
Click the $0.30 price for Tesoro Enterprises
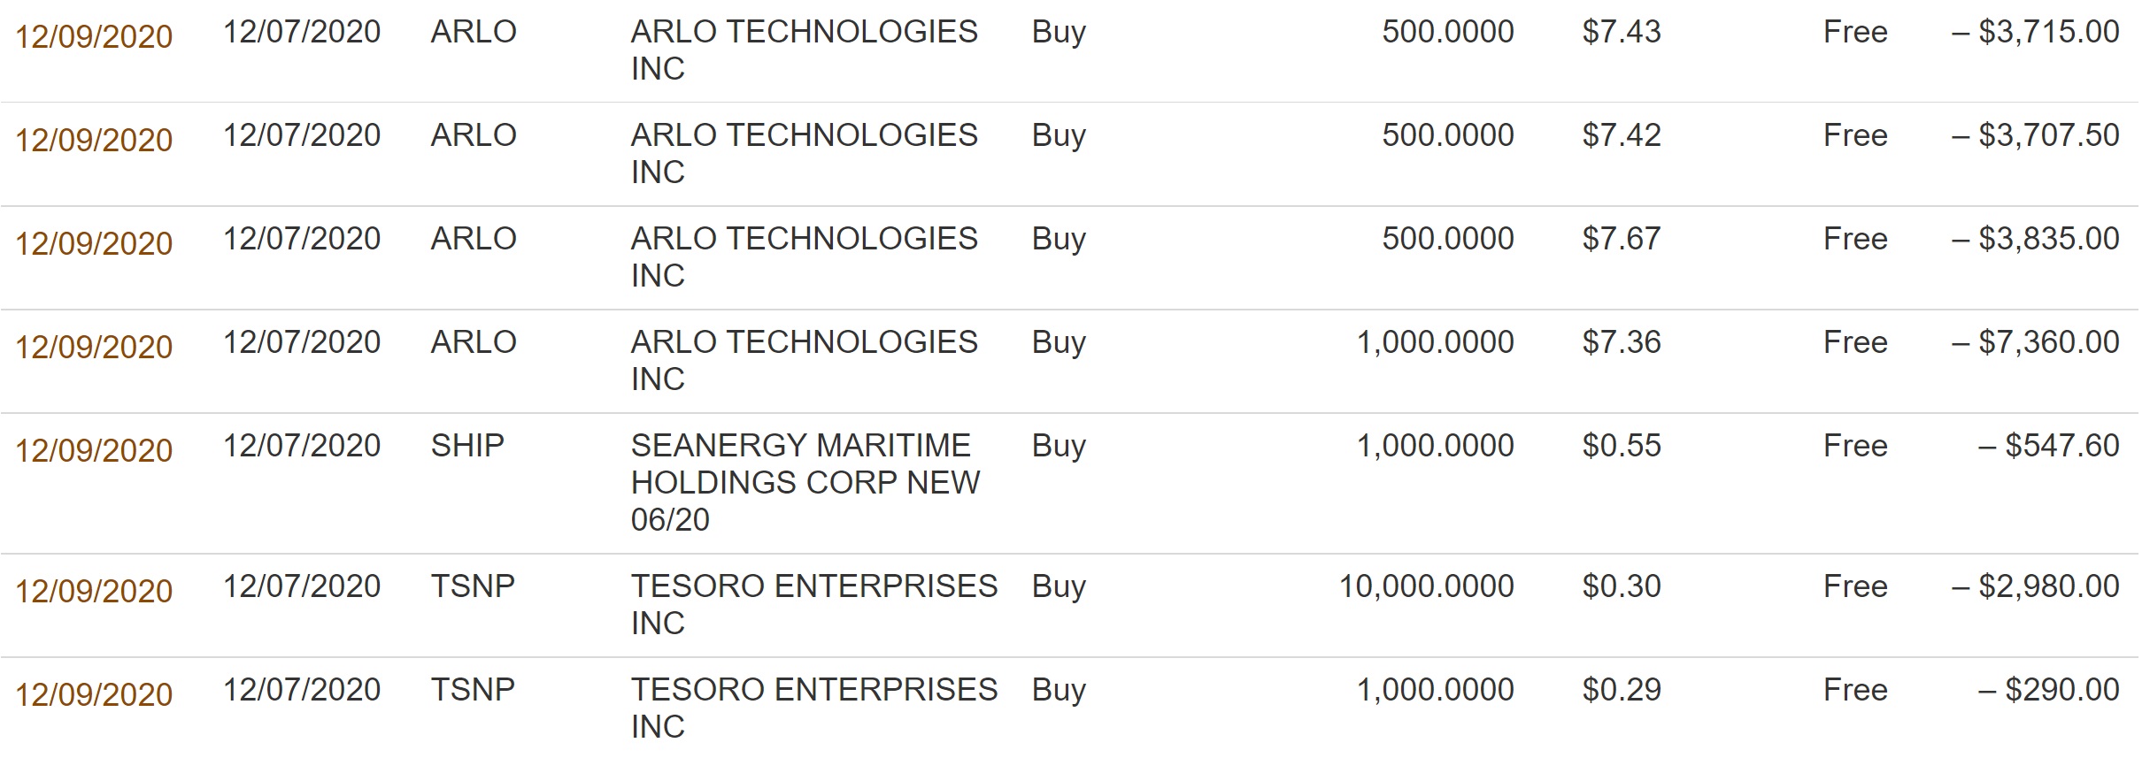1622,586
